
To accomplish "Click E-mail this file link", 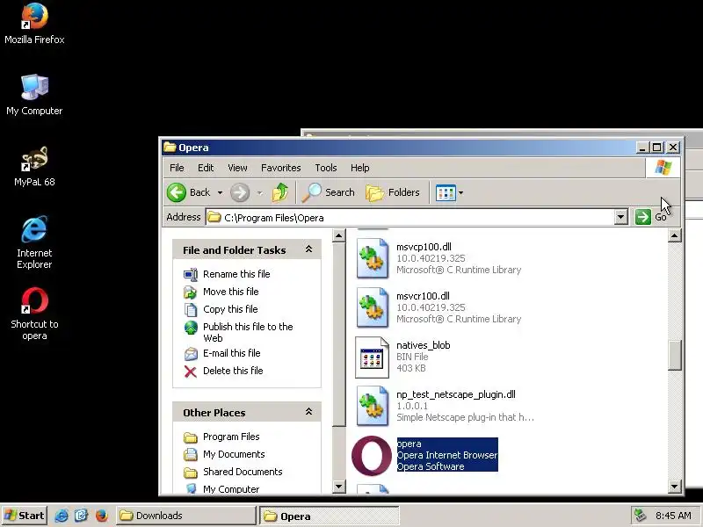I will pos(231,353).
